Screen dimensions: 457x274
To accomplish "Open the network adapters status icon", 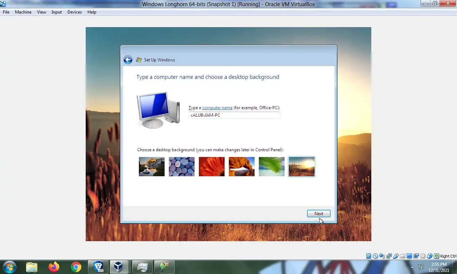I will [389, 256].
